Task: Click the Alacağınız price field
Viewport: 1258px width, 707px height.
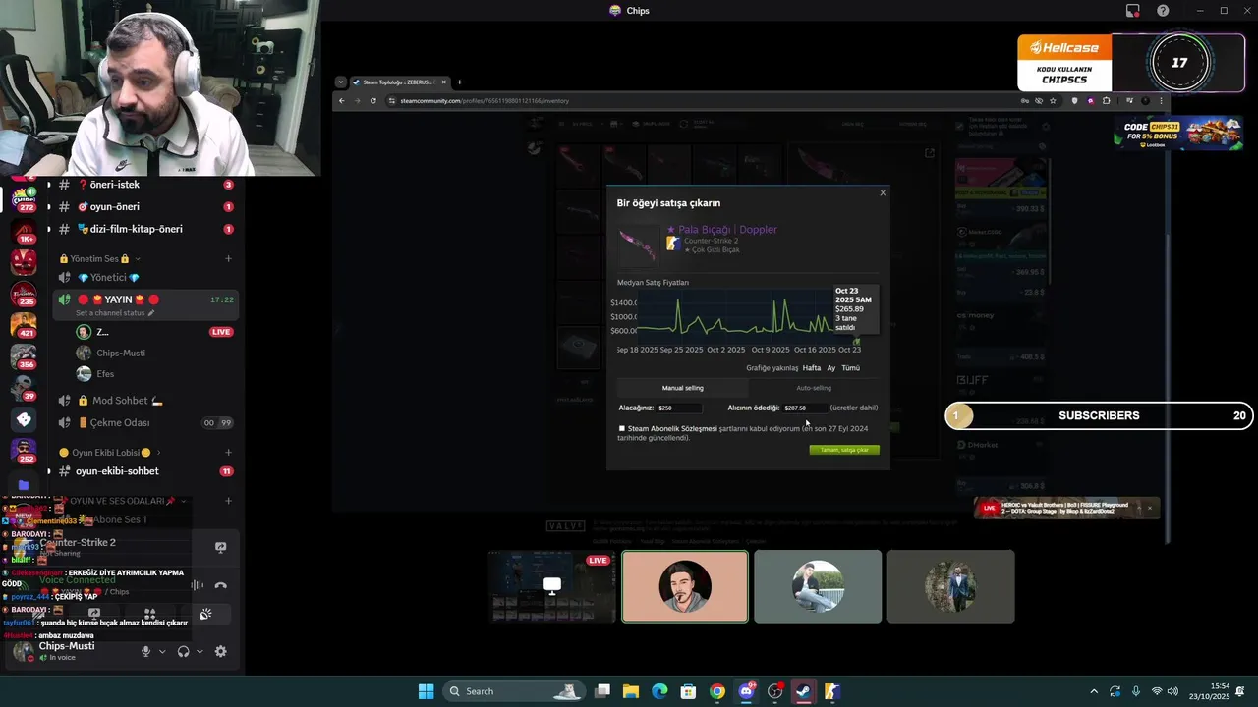Action: [x=680, y=408]
